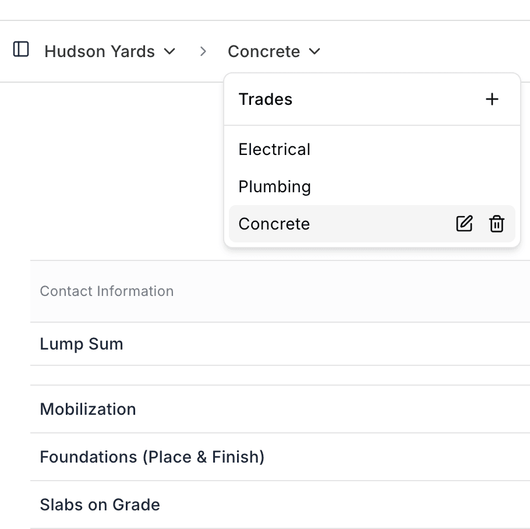
Task: Expand the chevron beside Hudson Yards
Action: (169, 51)
